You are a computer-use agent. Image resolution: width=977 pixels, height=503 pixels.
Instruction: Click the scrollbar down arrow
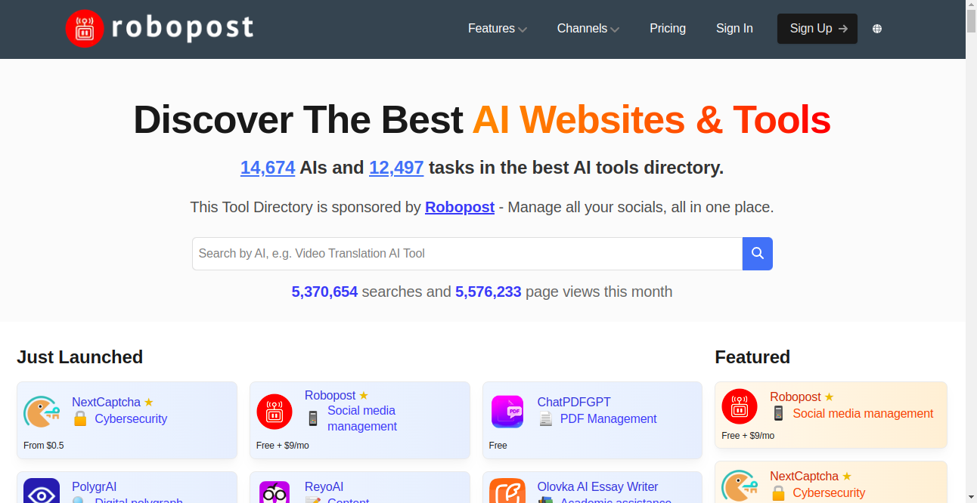(x=972, y=498)
